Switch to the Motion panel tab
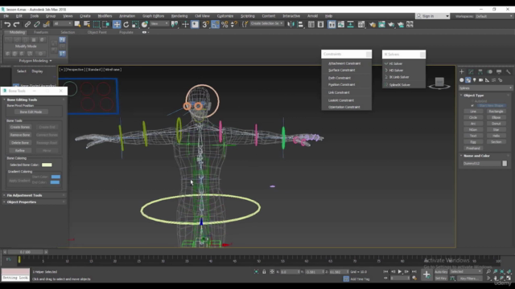 490,71
